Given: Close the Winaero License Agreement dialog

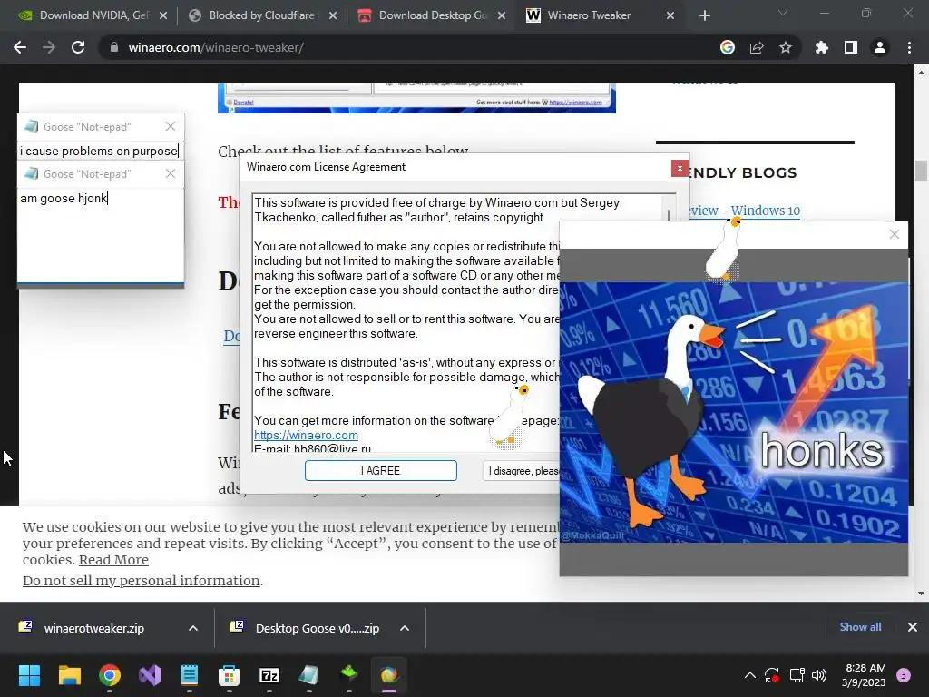Looking at the screenshot, I should 680,168.
